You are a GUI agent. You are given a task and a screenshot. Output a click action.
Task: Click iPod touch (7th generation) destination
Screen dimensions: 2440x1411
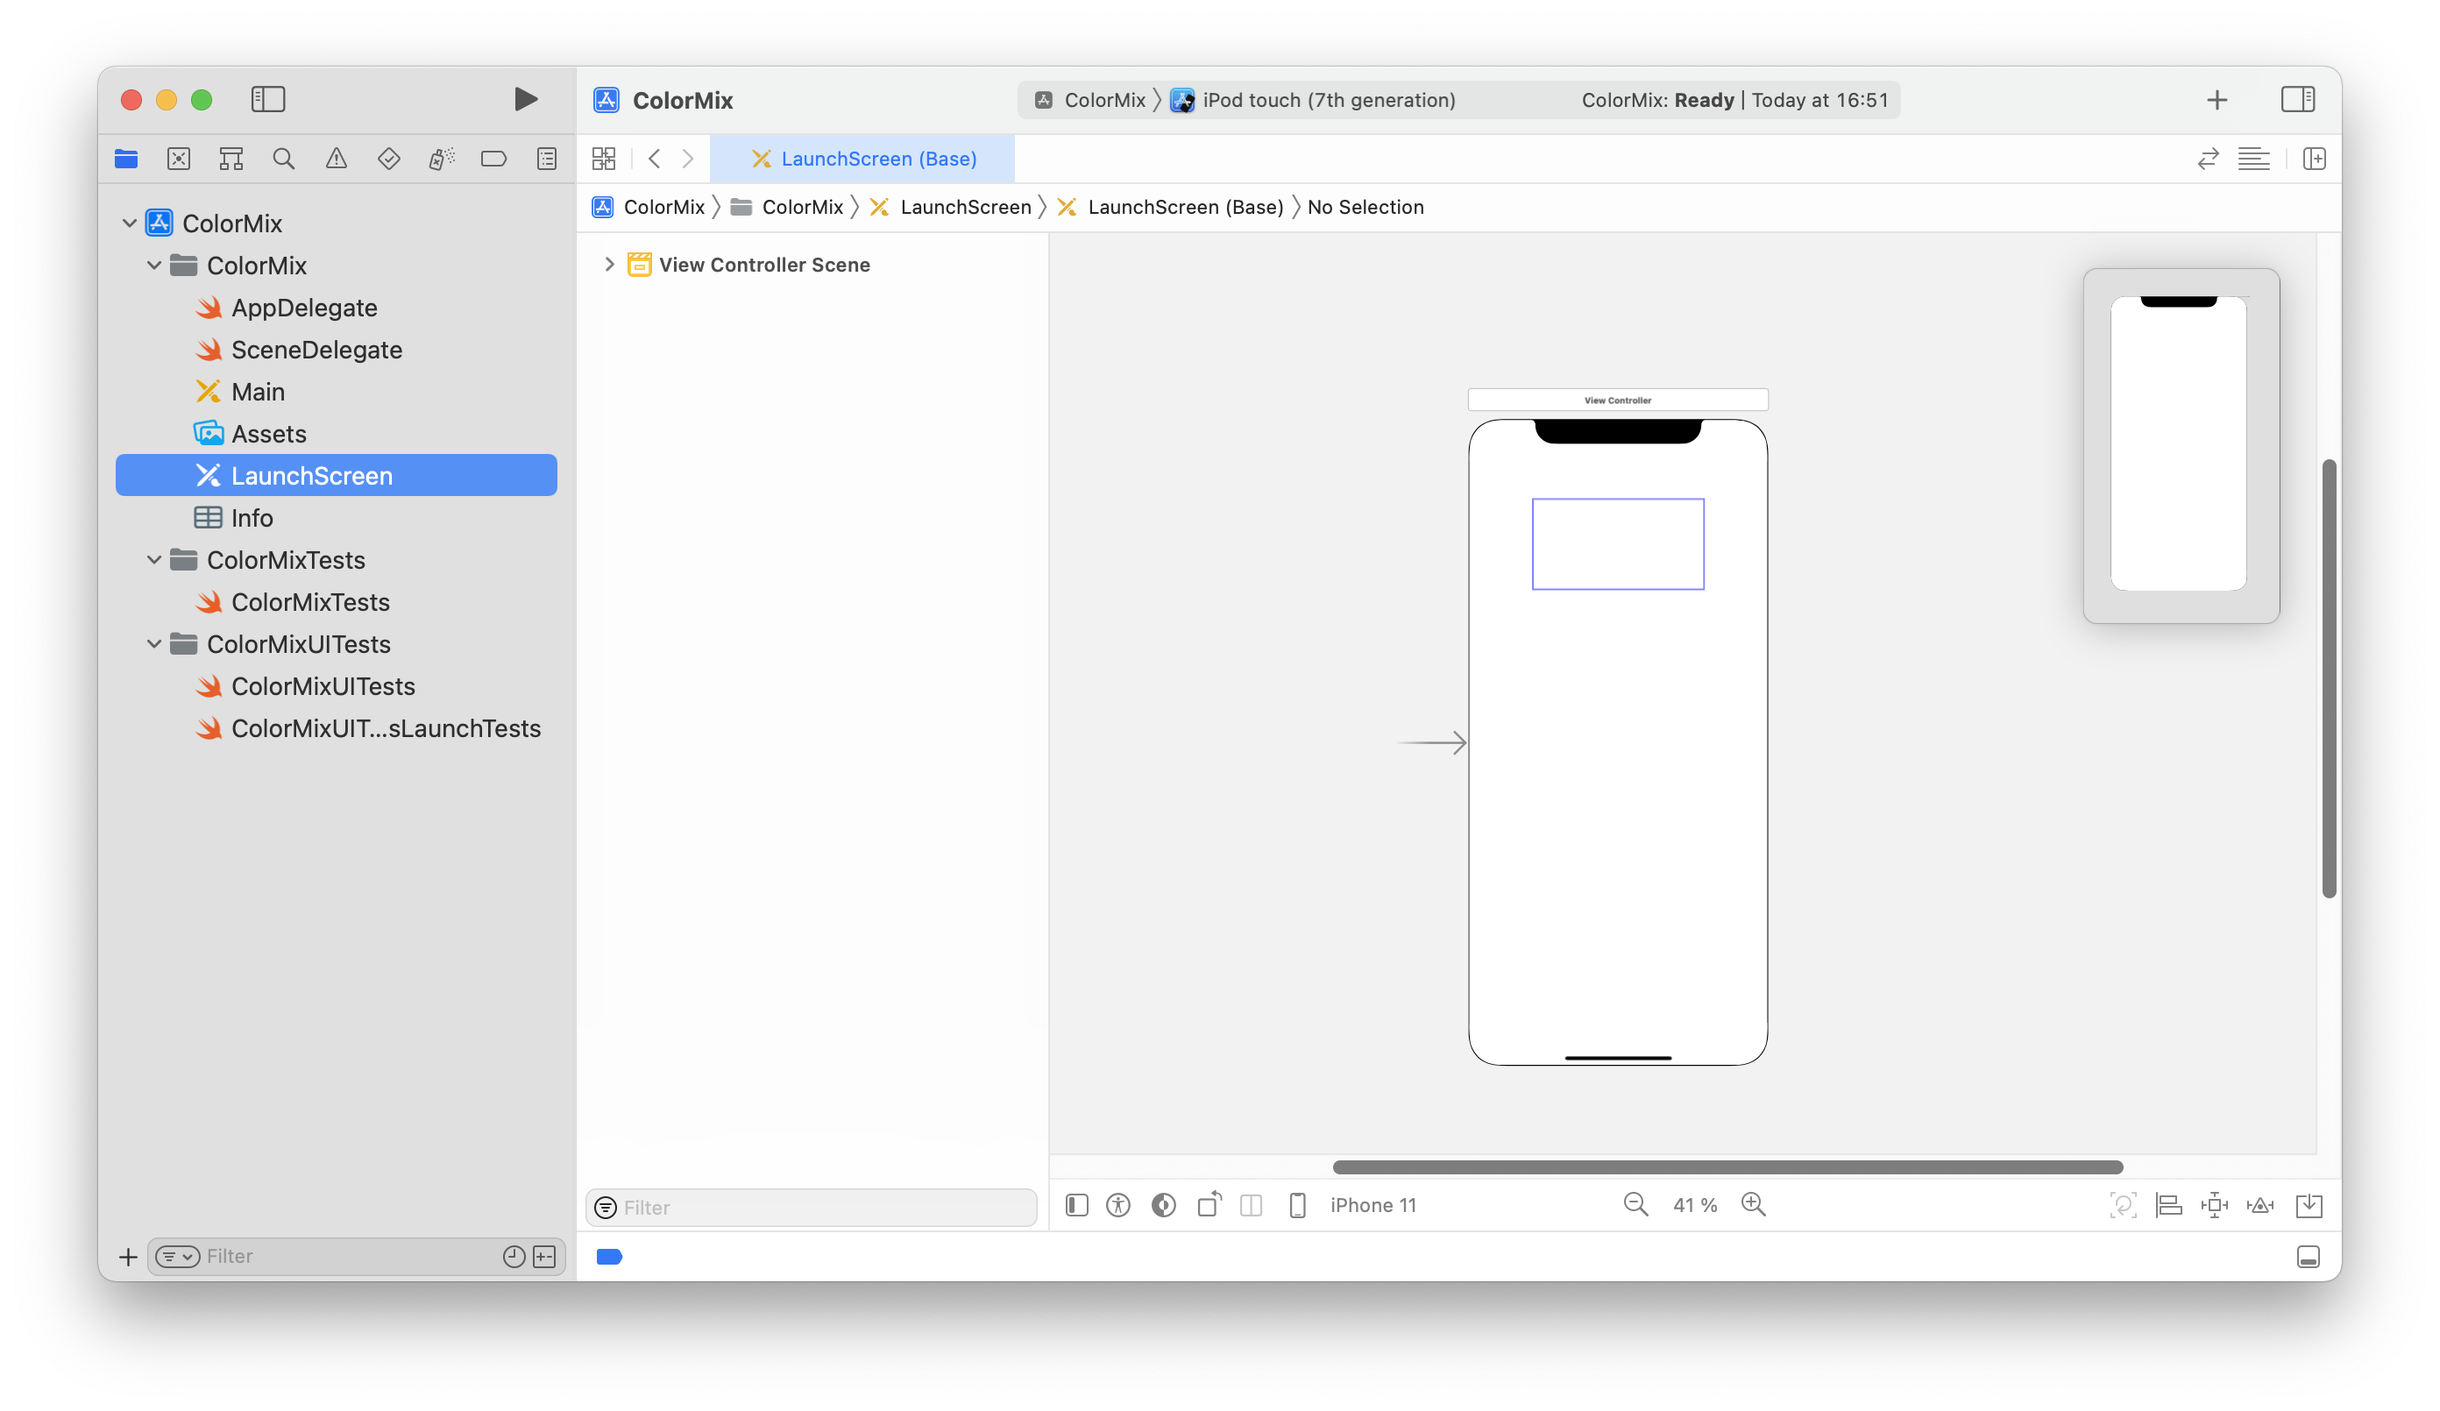pyautogui.click(x=1328, y=100)
